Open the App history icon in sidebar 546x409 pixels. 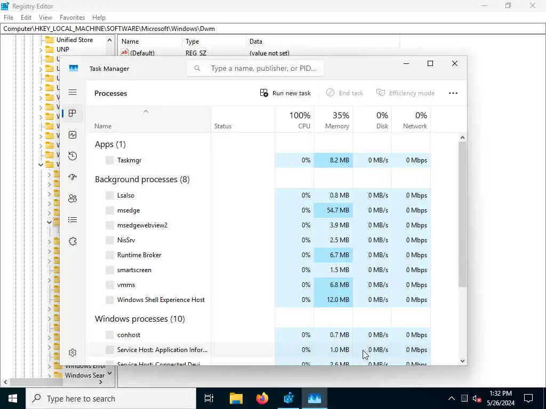coord(73,156)
